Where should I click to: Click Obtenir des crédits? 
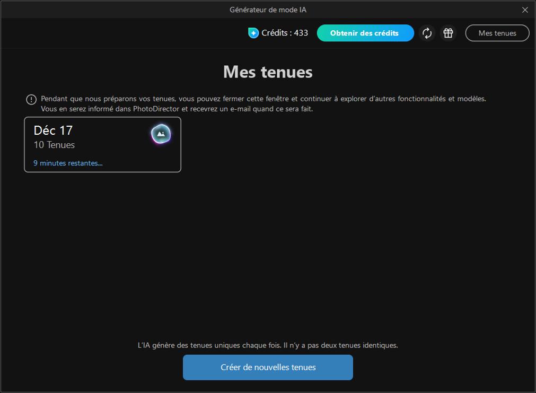click(x=365, y=33)
